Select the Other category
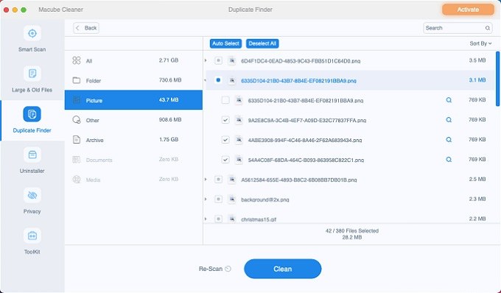 133,120
